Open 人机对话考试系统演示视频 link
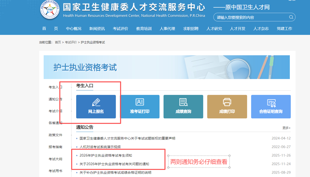Image resolution: width=310 pixels, height=177 pixels. tap(100, 147)
